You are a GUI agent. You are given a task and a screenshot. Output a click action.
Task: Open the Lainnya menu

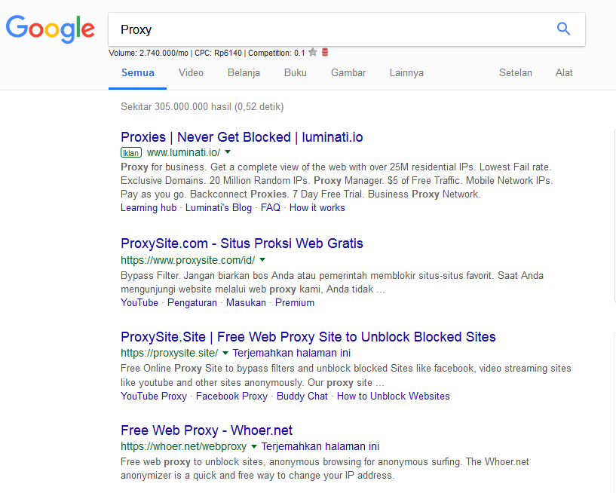coord(406,72)
